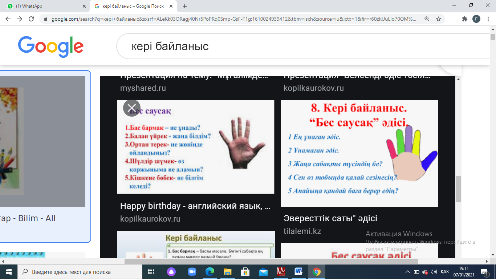The image size is (496, 279).
Task: Open the page zoom magnifier in address bar
Action: pos(427,19)
